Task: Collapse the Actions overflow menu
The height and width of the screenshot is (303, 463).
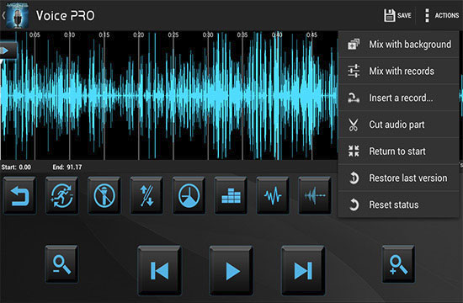Action: coord(442,15)
